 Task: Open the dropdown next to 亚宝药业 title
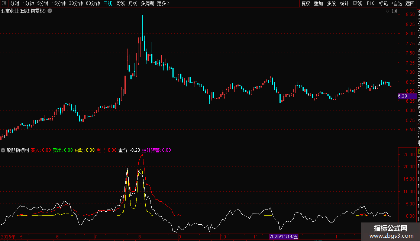50,11
